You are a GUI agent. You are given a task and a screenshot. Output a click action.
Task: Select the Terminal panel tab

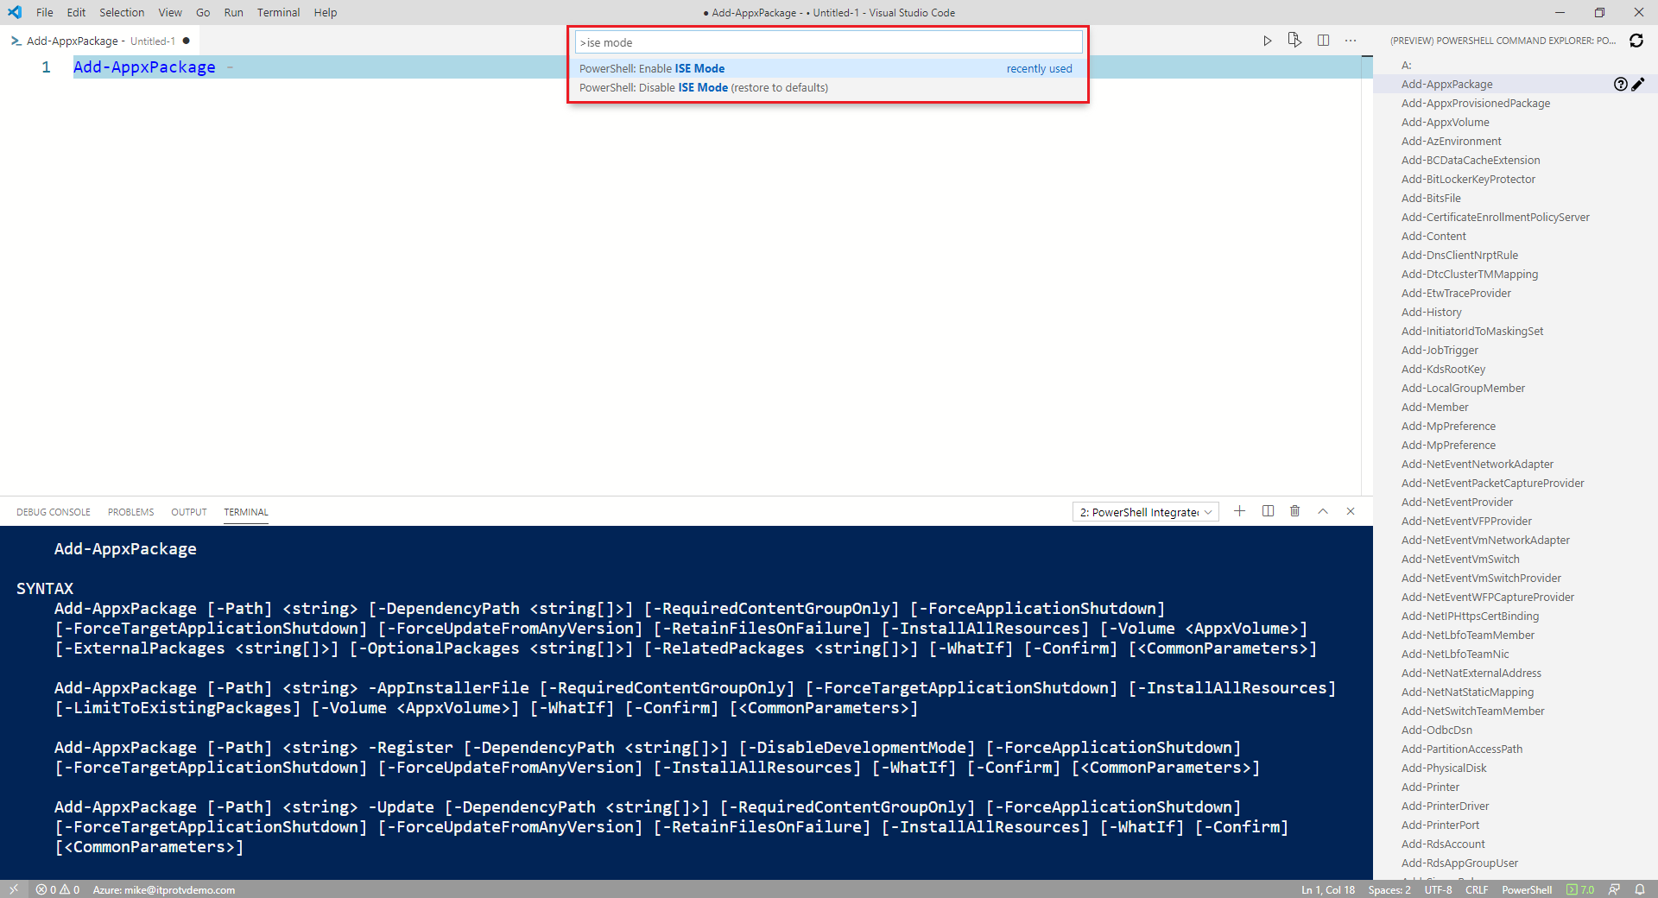point(246,512)
